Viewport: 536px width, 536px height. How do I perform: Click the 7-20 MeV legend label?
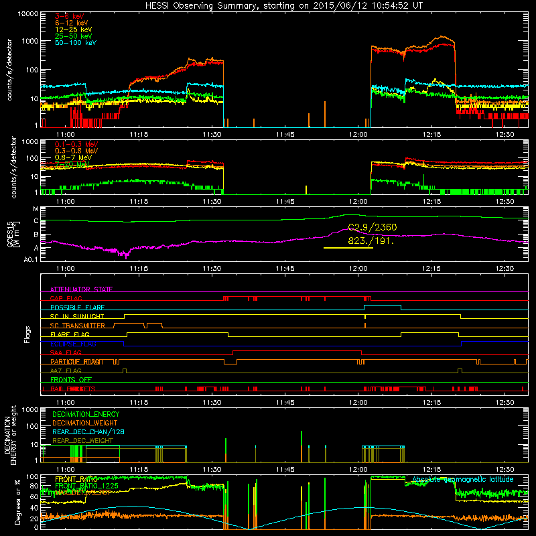(72, 164)
